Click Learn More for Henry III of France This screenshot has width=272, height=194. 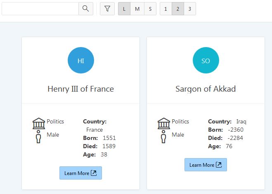coord(80,173)
